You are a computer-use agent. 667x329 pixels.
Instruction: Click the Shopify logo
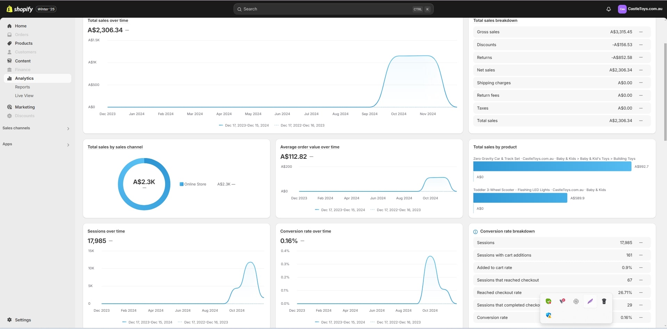point(20,9)
